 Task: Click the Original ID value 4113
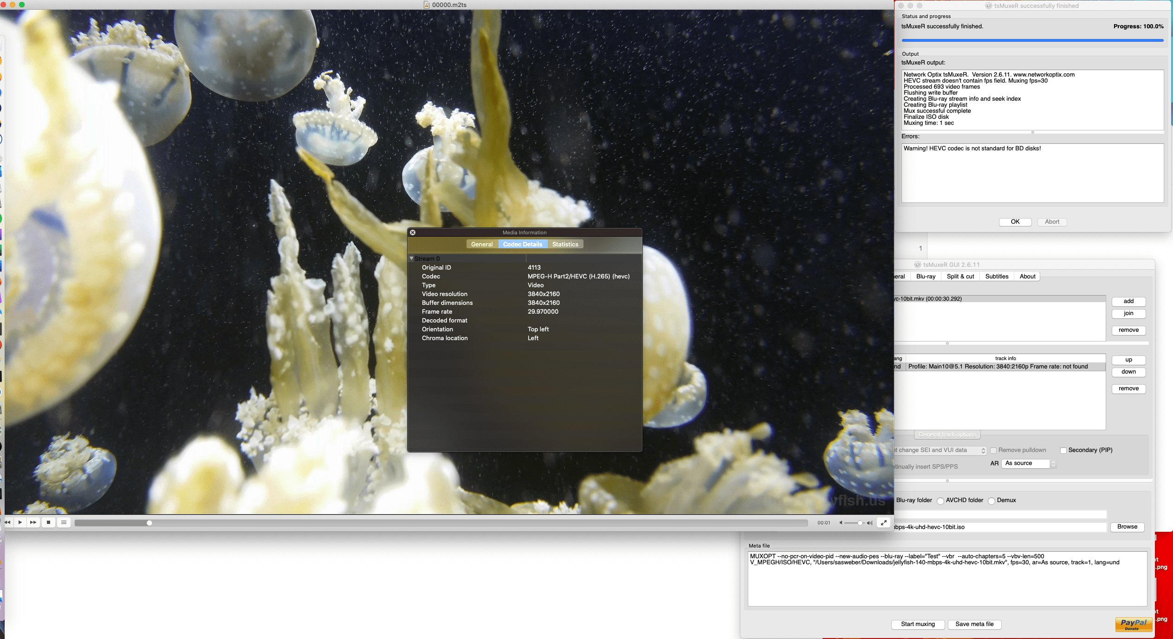click(x=534, y=267)
